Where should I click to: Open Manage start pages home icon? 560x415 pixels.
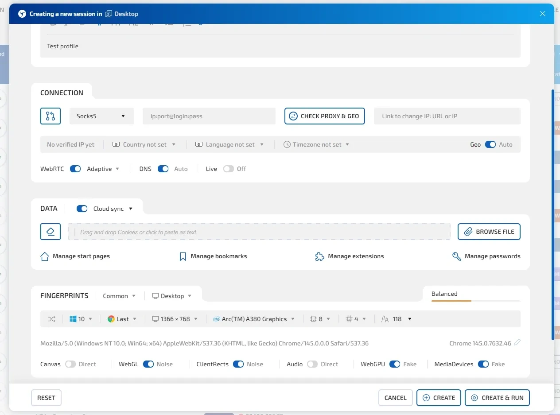point(45,256)
